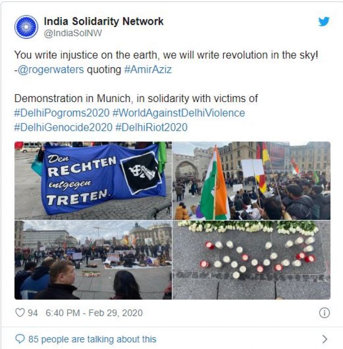Expand conversation with right chevron arrow

click(325, 339)
